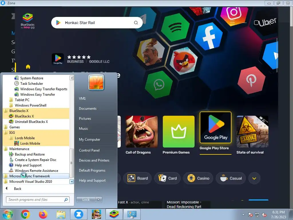
Task: Filter by the Casino category chip
Action: click(198, 178)
